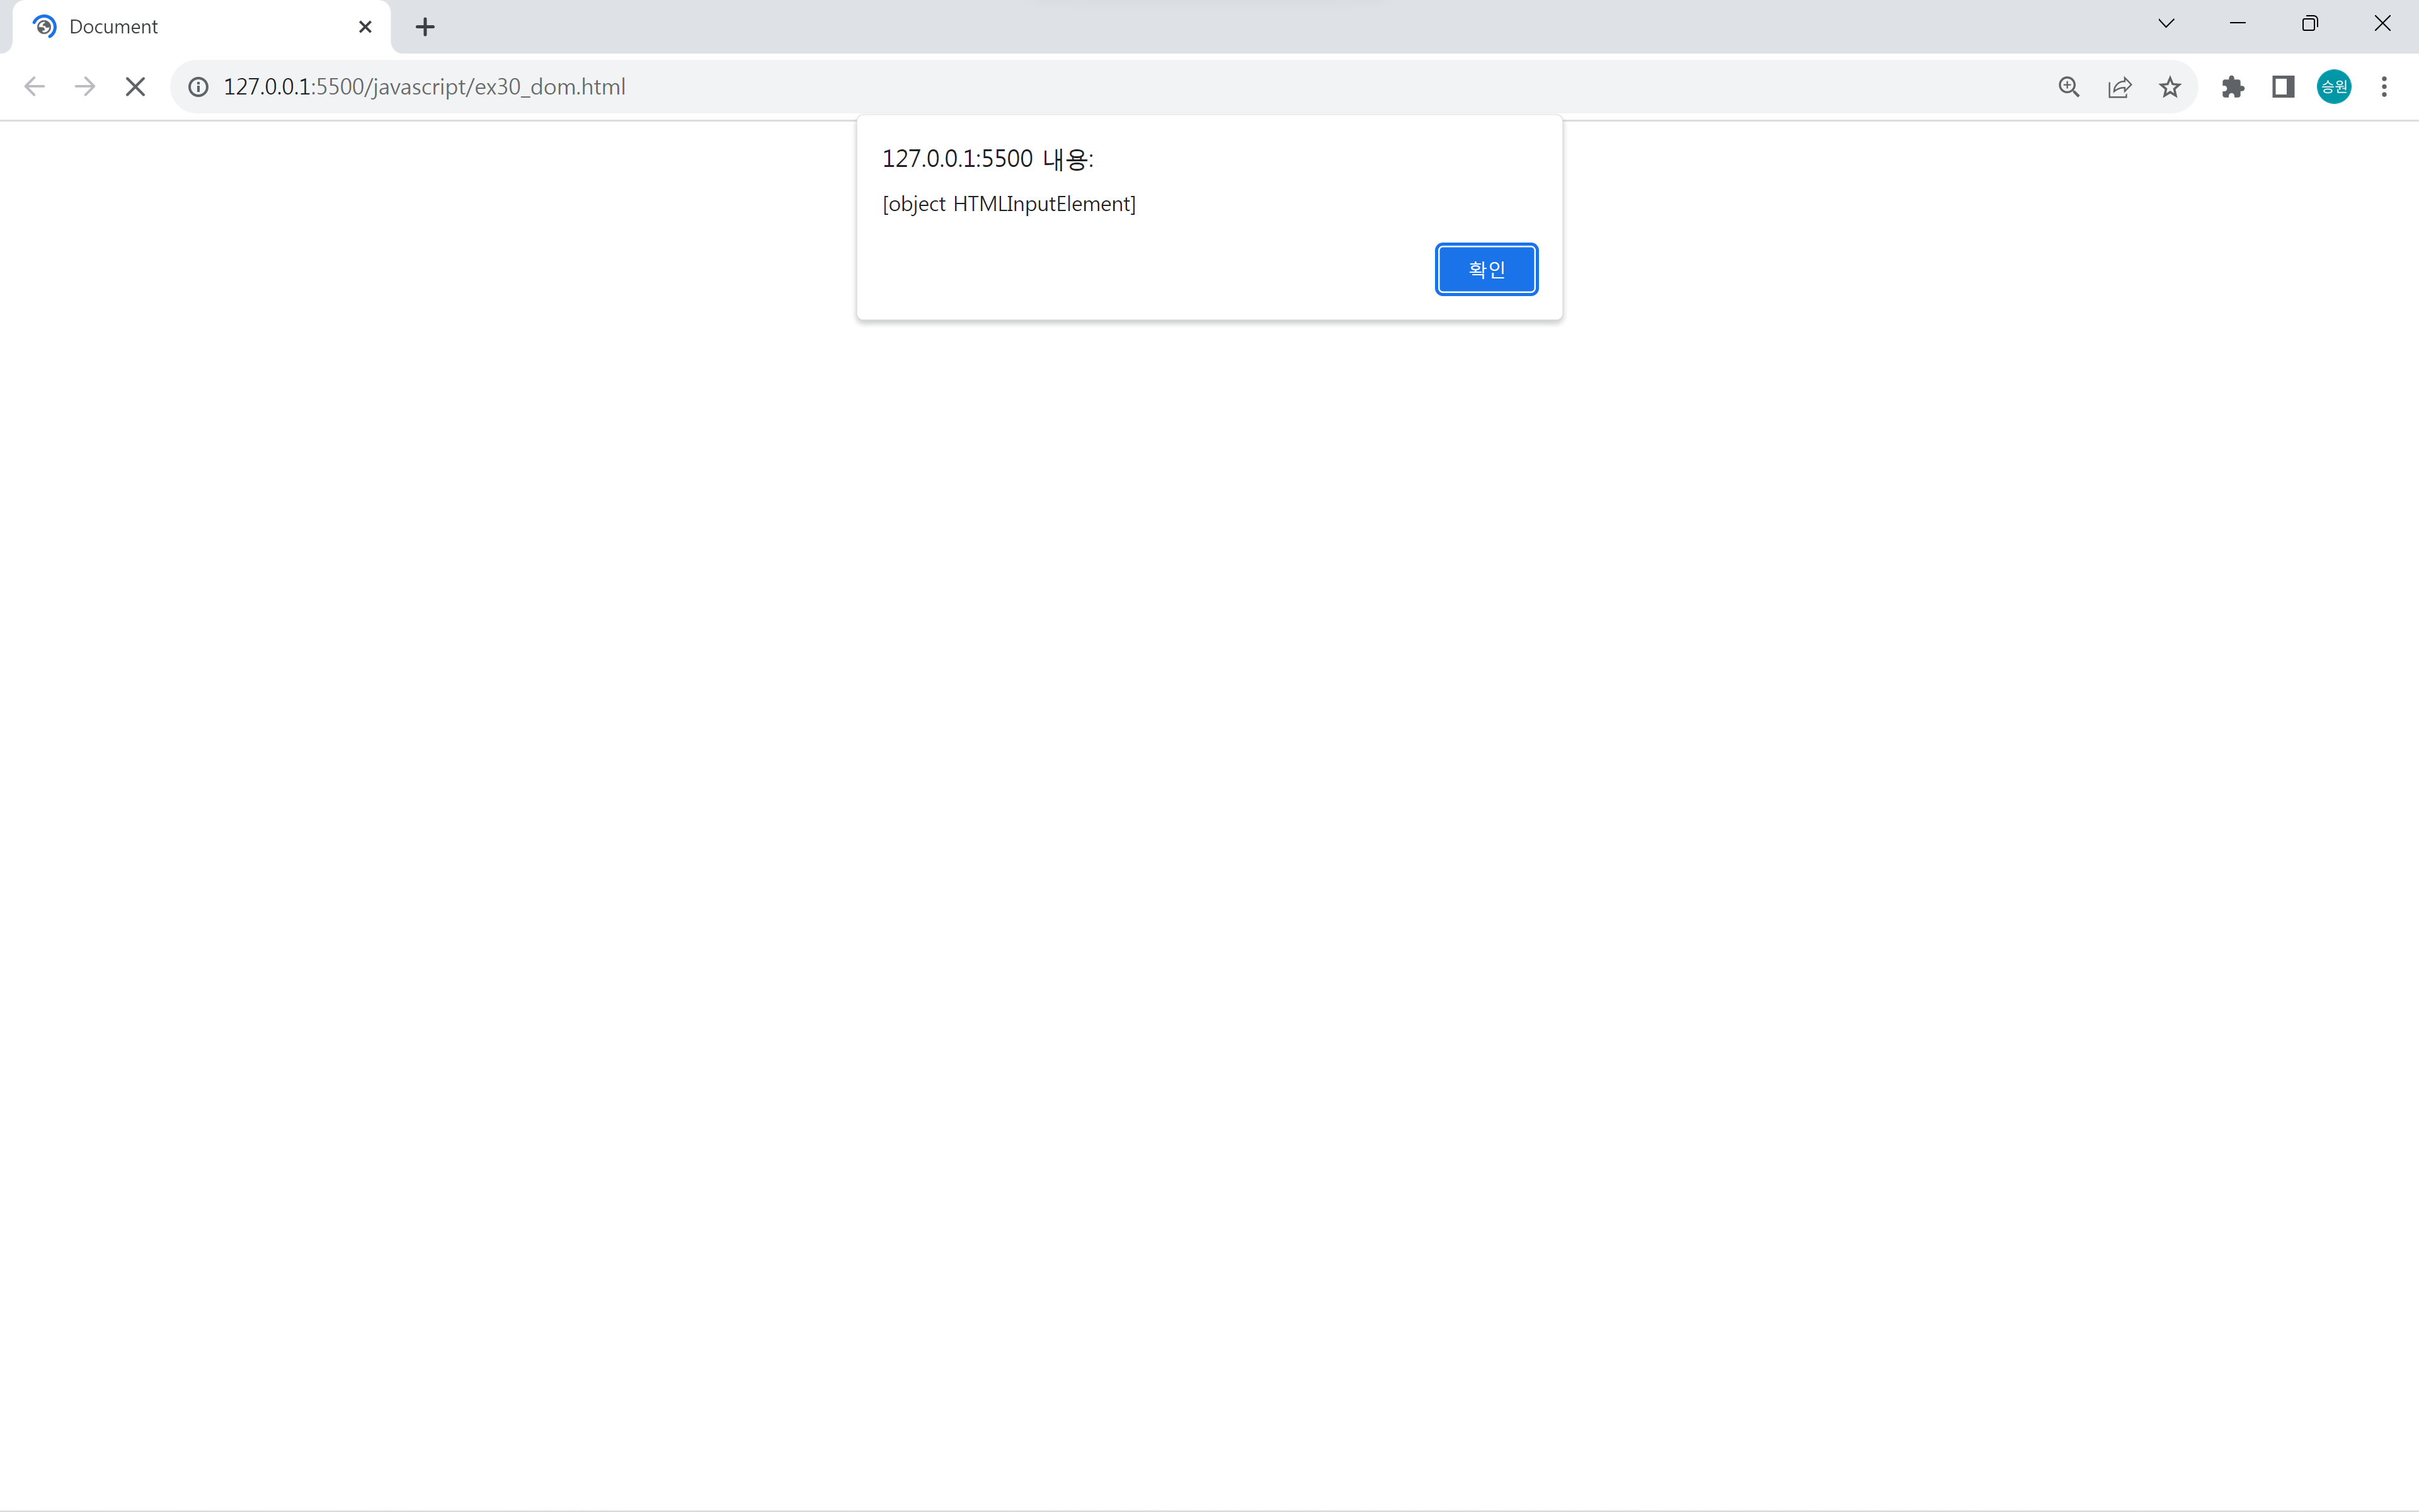Minimize the Chrome window

(2237, 24)
